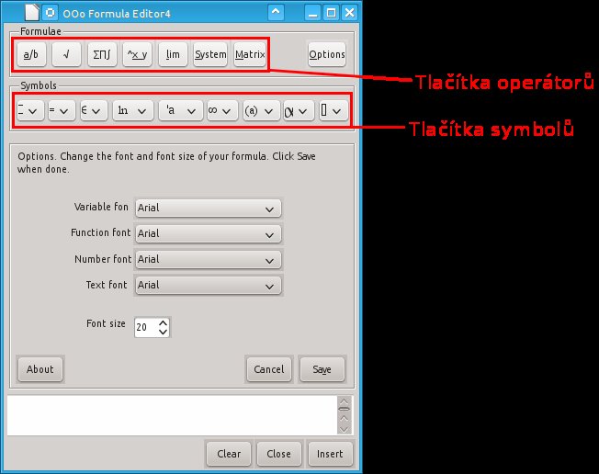Open the Variable font combo box
Image resolution: width=599 pixels, height=474 pixels.
(209, 209)
